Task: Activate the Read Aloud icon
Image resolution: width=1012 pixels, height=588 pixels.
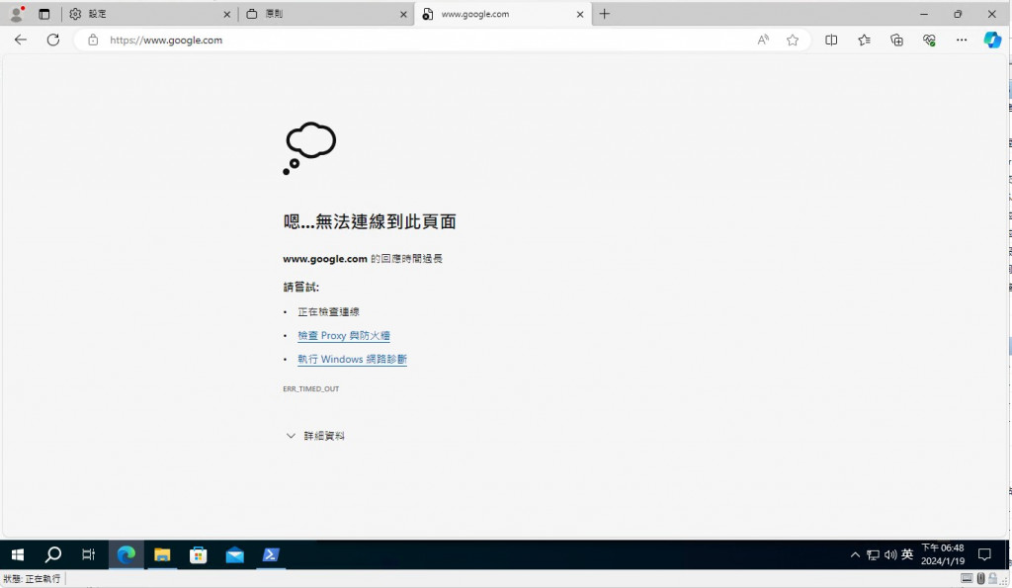Action: [763, 40]
